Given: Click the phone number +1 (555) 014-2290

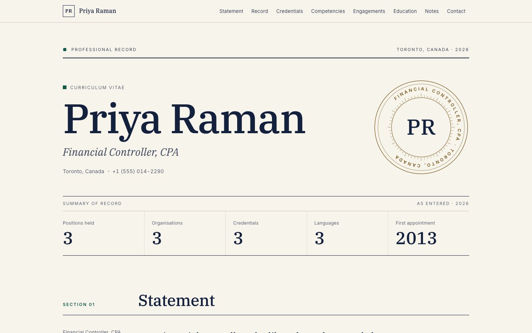Looking at the screenshot, I should 138,171.
